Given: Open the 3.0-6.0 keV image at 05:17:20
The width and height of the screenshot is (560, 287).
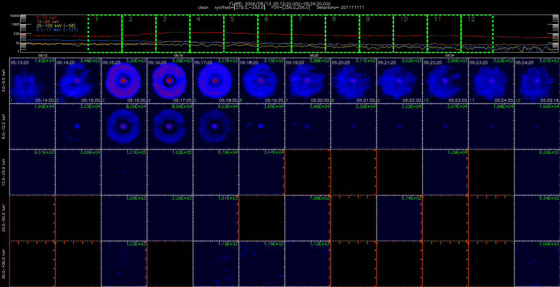Looking at the screenshot, I should click(216, 80).
